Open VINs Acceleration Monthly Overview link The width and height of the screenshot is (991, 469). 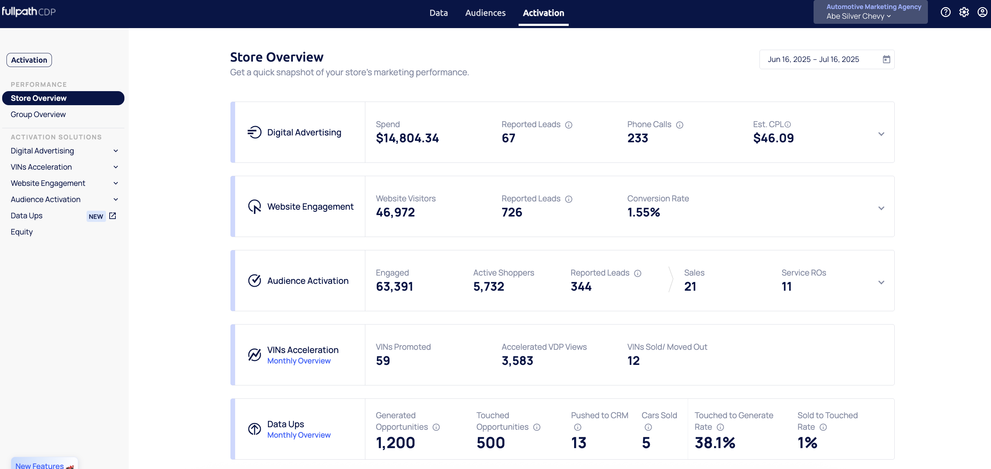click(x=299, y=361)
